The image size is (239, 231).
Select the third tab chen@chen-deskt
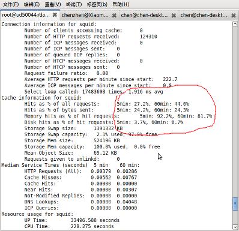144,15
